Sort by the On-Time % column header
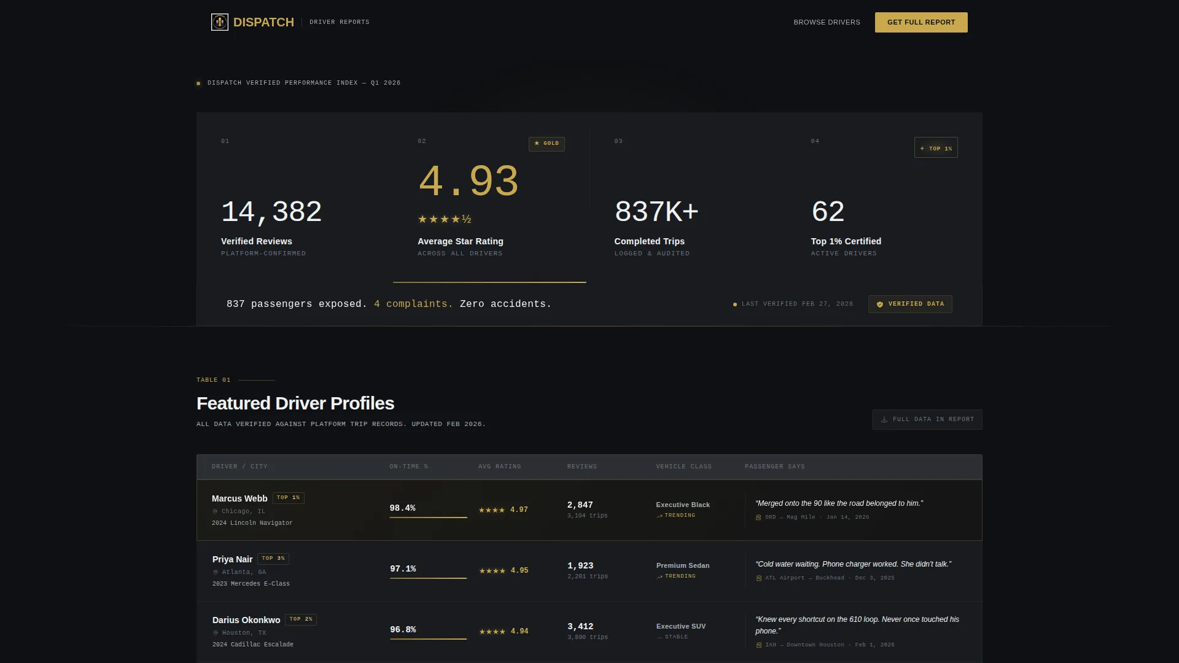 click(x=408, y=467)
